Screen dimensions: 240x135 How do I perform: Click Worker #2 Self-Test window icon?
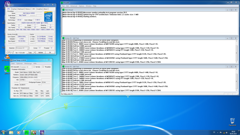click(63, 67)
